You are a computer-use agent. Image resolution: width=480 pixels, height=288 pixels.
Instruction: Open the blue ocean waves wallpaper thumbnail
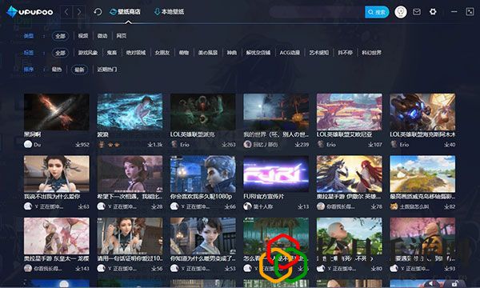(x=130, y=112)
